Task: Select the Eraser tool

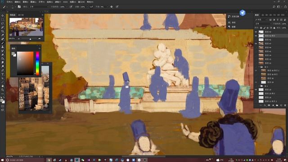Action: click(3, 55)
